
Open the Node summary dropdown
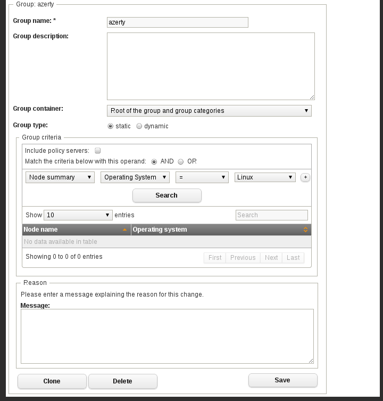[x=60, y=177]
